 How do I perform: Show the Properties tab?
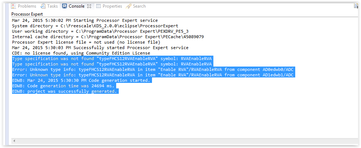pyautogui.click(x=112, y=6)
